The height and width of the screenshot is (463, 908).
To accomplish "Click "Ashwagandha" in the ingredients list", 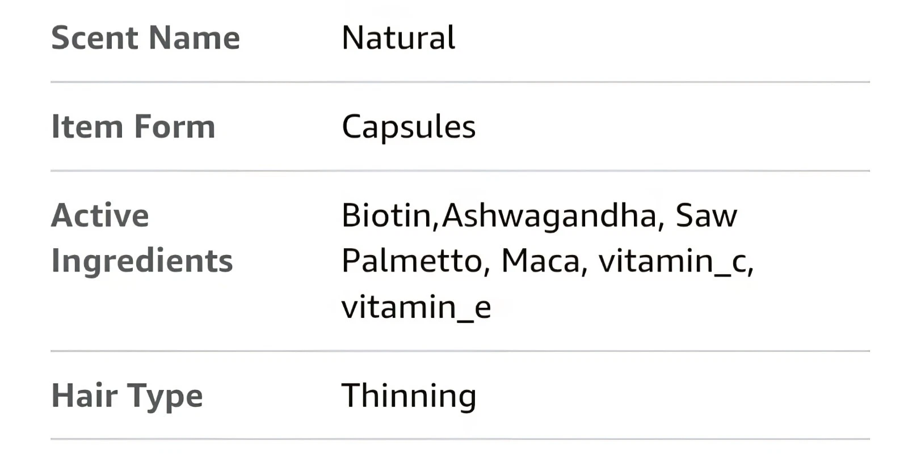I will tap(548, 215).
